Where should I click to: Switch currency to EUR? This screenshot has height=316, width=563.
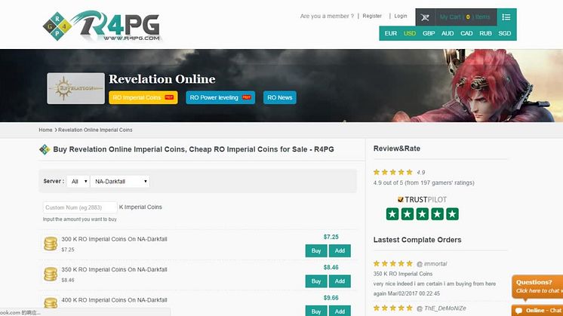[391, 33]
